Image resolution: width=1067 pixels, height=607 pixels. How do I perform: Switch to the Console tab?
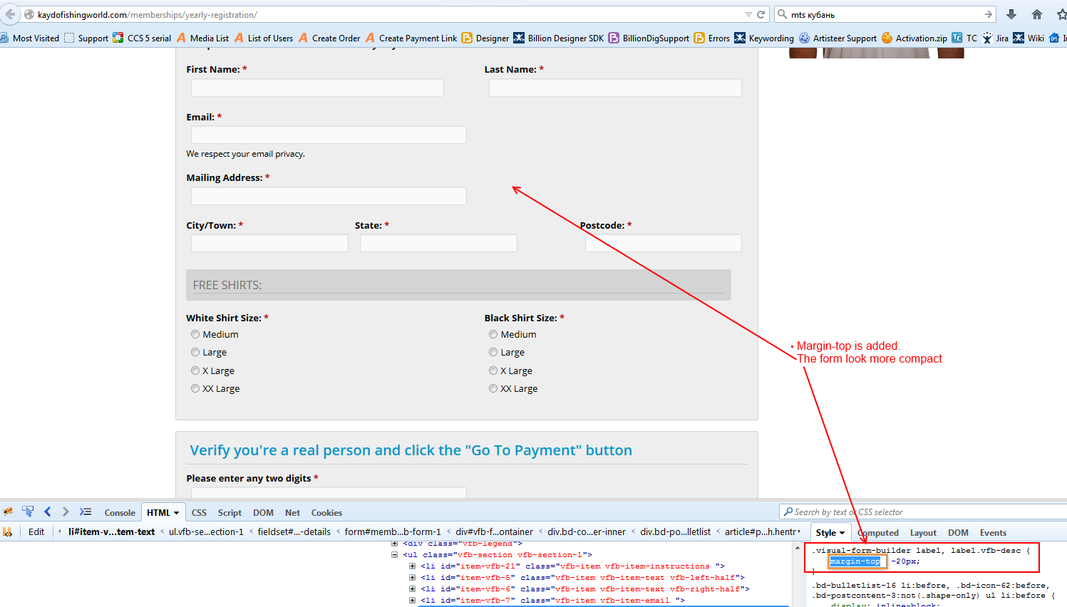(120, 512)
